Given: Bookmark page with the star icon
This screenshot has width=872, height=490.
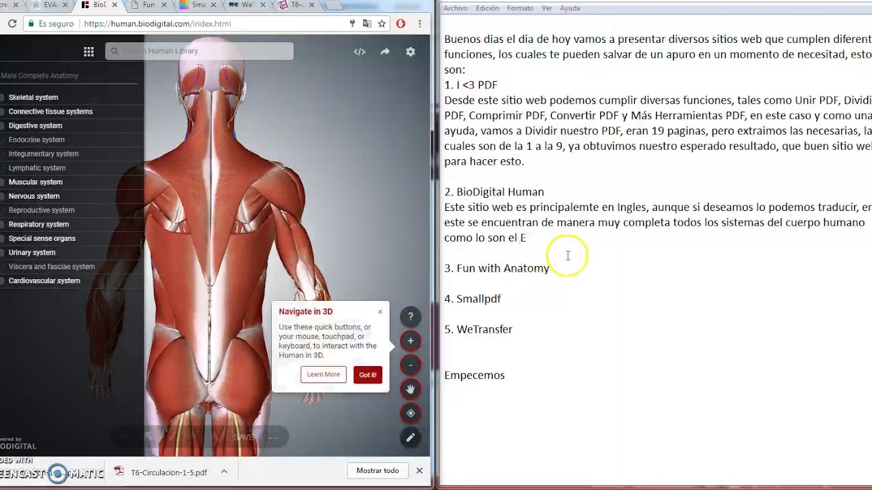Looking at the screenshot, I should pyautogui.click(x=382, y=23).
